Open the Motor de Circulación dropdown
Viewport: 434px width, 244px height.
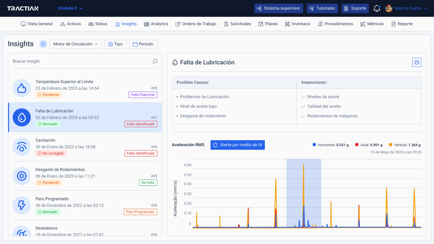point(76,44)
